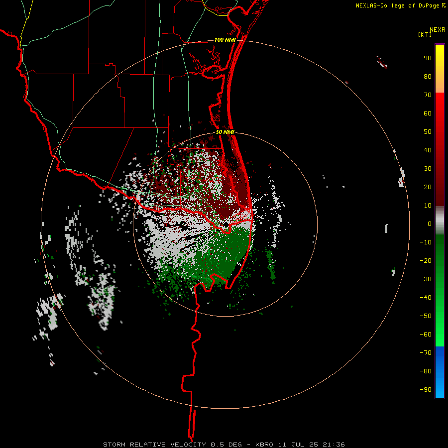
Task: Click the 100 NMI range ring label
Action: [x=225, y=40]
